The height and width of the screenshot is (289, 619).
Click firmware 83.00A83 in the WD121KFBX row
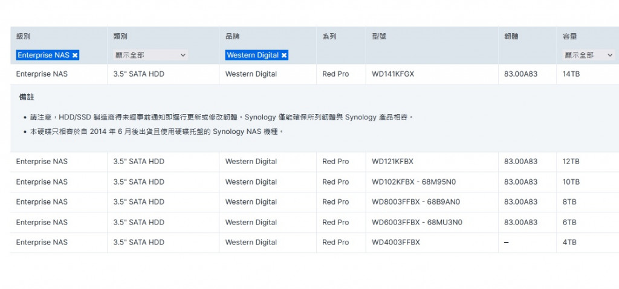tap(520, 161)
